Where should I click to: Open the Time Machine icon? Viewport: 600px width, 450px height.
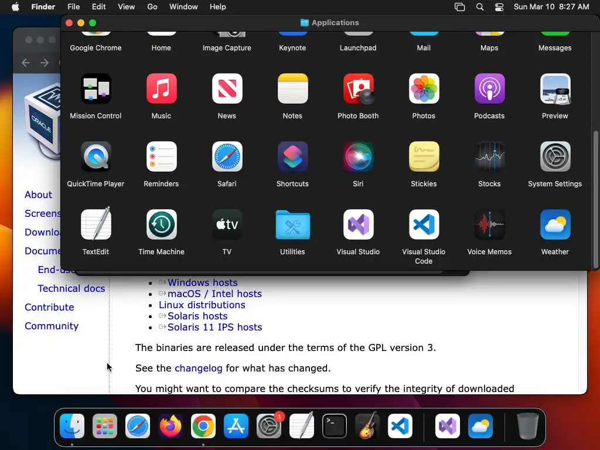click(x=161, y=224)
